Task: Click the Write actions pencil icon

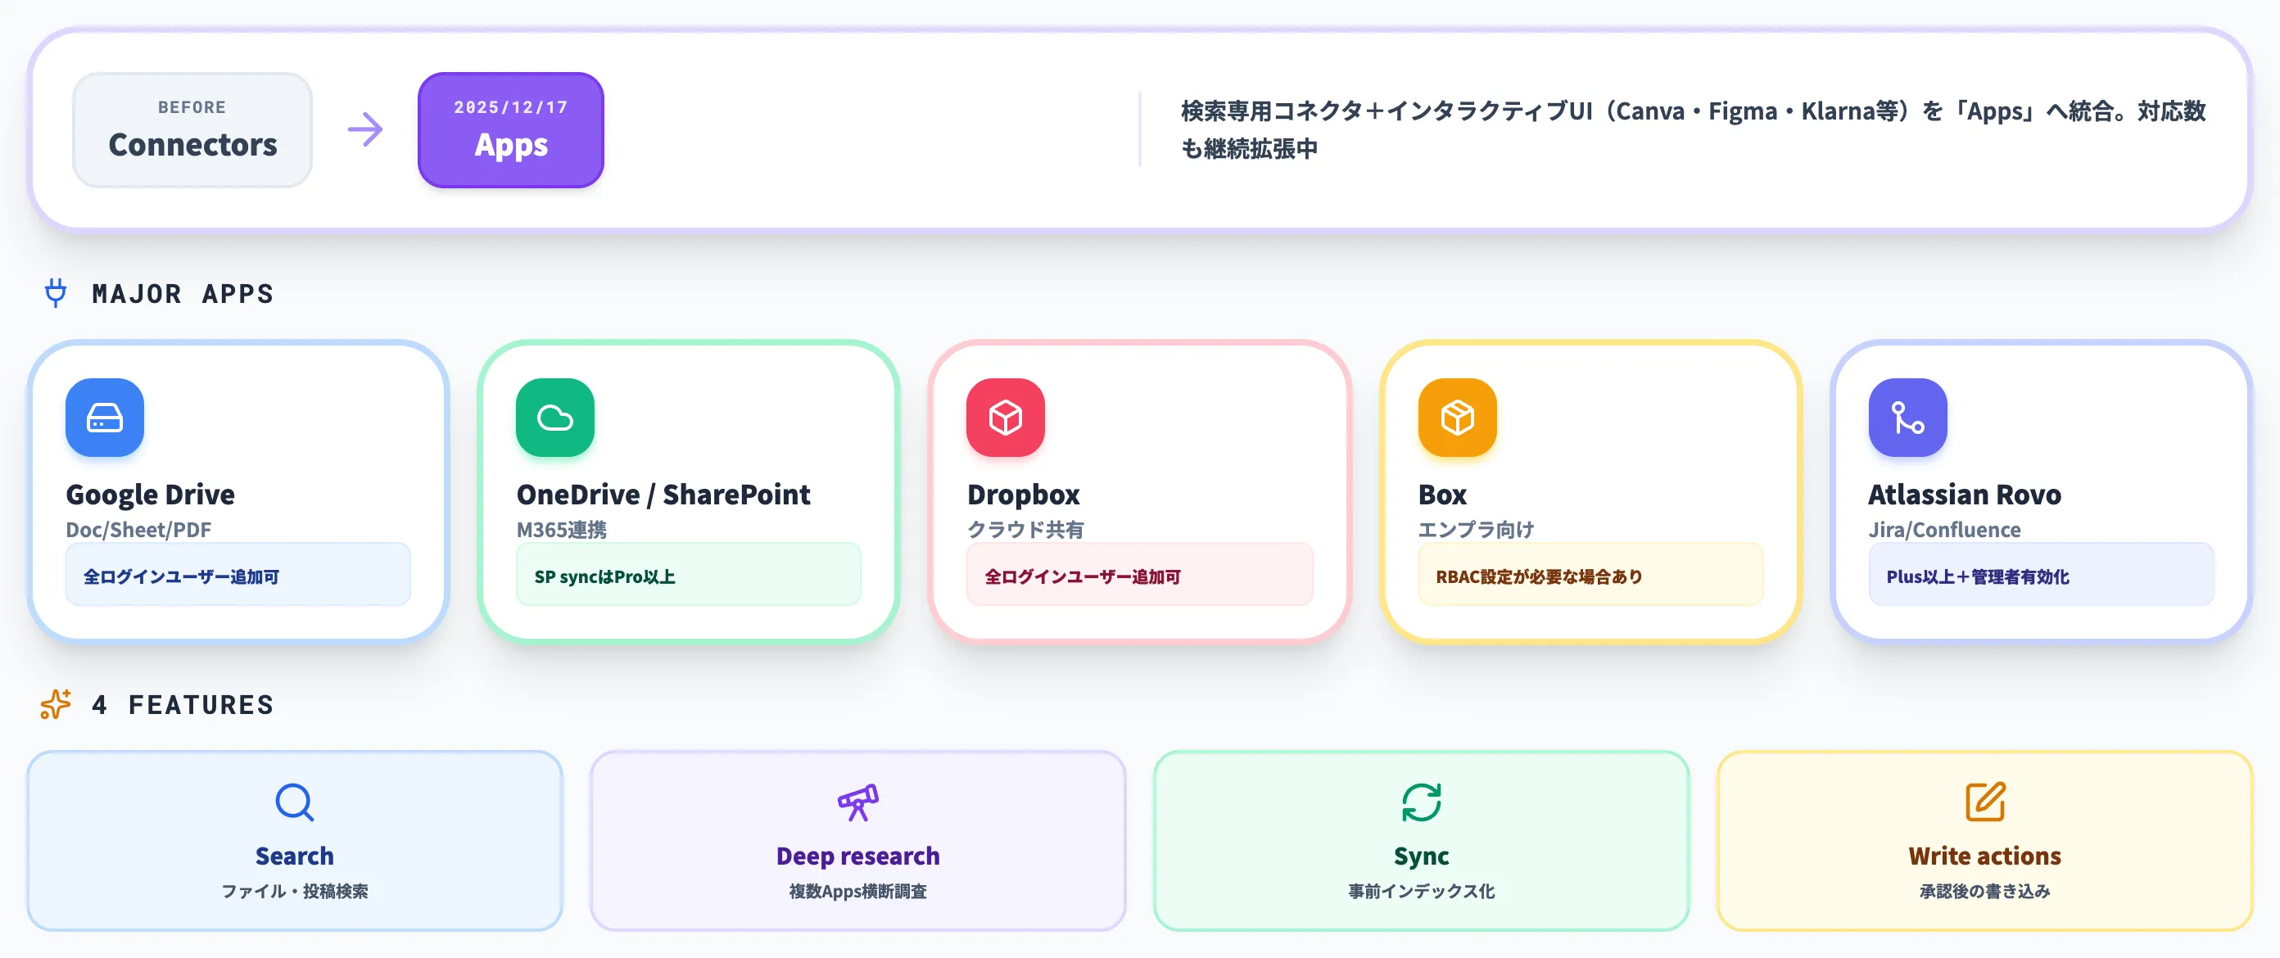Action: click(x=1984, y=802)
